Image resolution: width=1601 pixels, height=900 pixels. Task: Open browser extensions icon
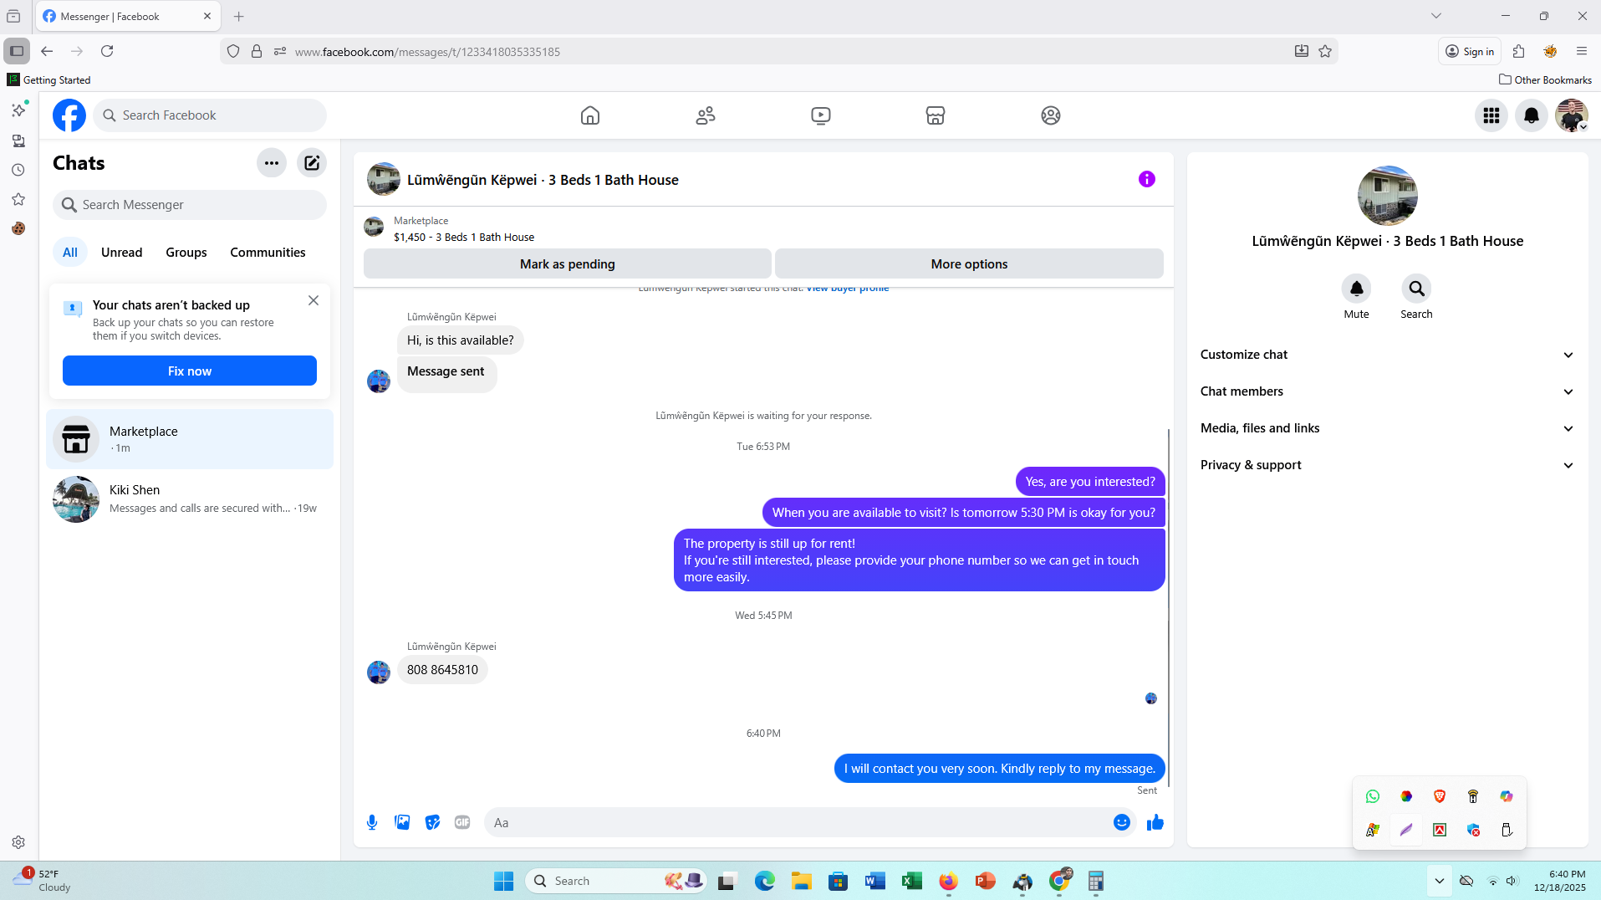(x=1519, y=51)
